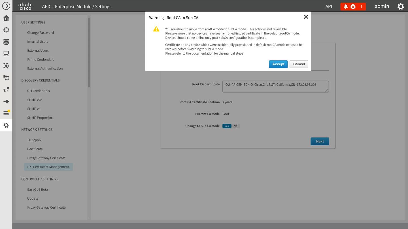The height and width of the screenshot is (229, 408).
Task: Open the gear menu in top-right header
Action: coord(401,6)
